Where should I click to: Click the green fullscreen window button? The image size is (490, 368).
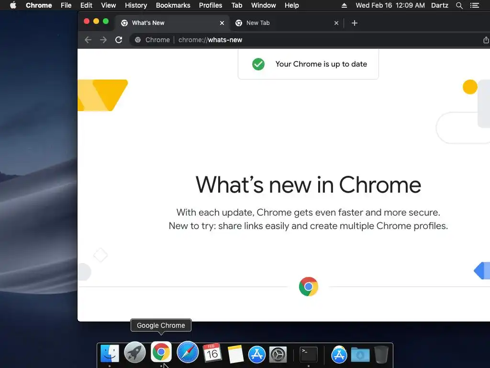tap(106, 21)
